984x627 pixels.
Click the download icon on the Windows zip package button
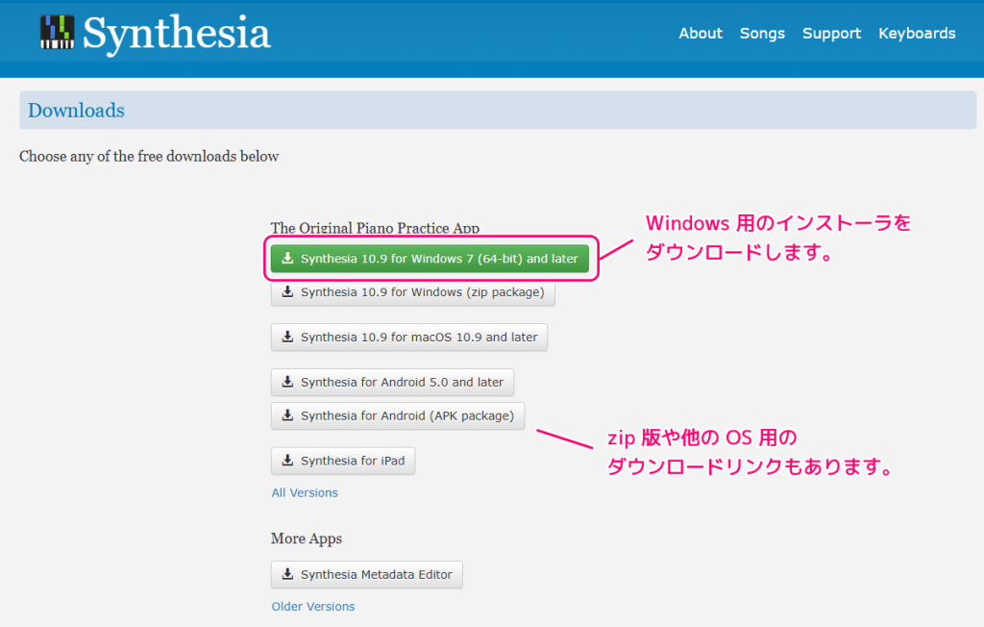(287, 292)
